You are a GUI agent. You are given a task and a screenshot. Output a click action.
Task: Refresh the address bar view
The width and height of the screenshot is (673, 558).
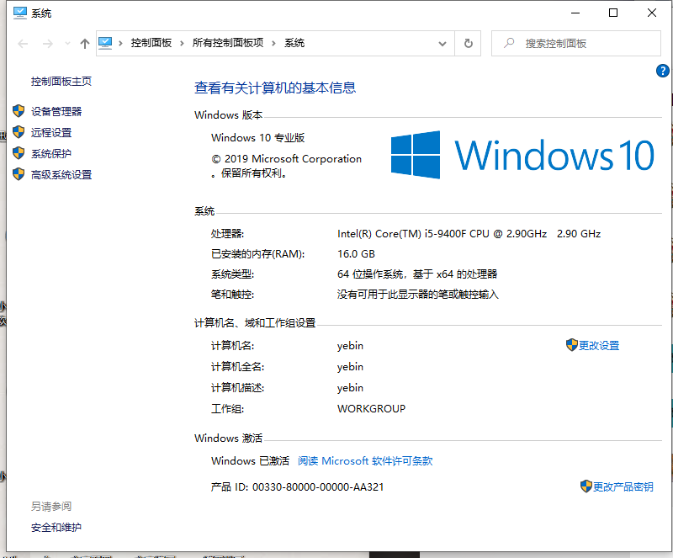tap(468, 43)
